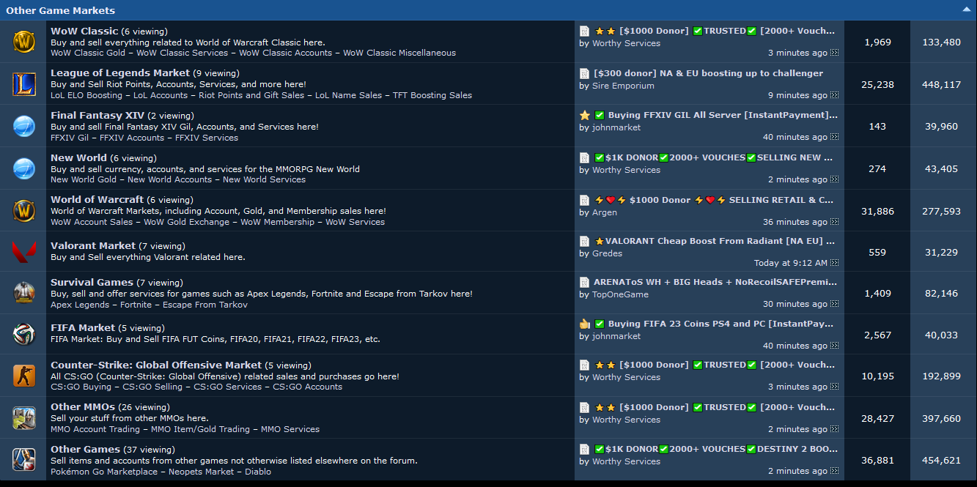Open the Escape From Tarkov subforum
The height and width of the screenshot is (487, 977).
click(x=205, y=305)
